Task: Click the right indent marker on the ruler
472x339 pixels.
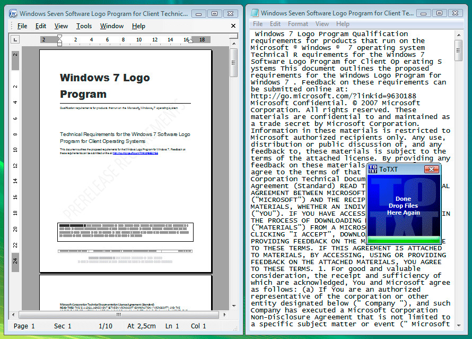Action: [190, 41]
